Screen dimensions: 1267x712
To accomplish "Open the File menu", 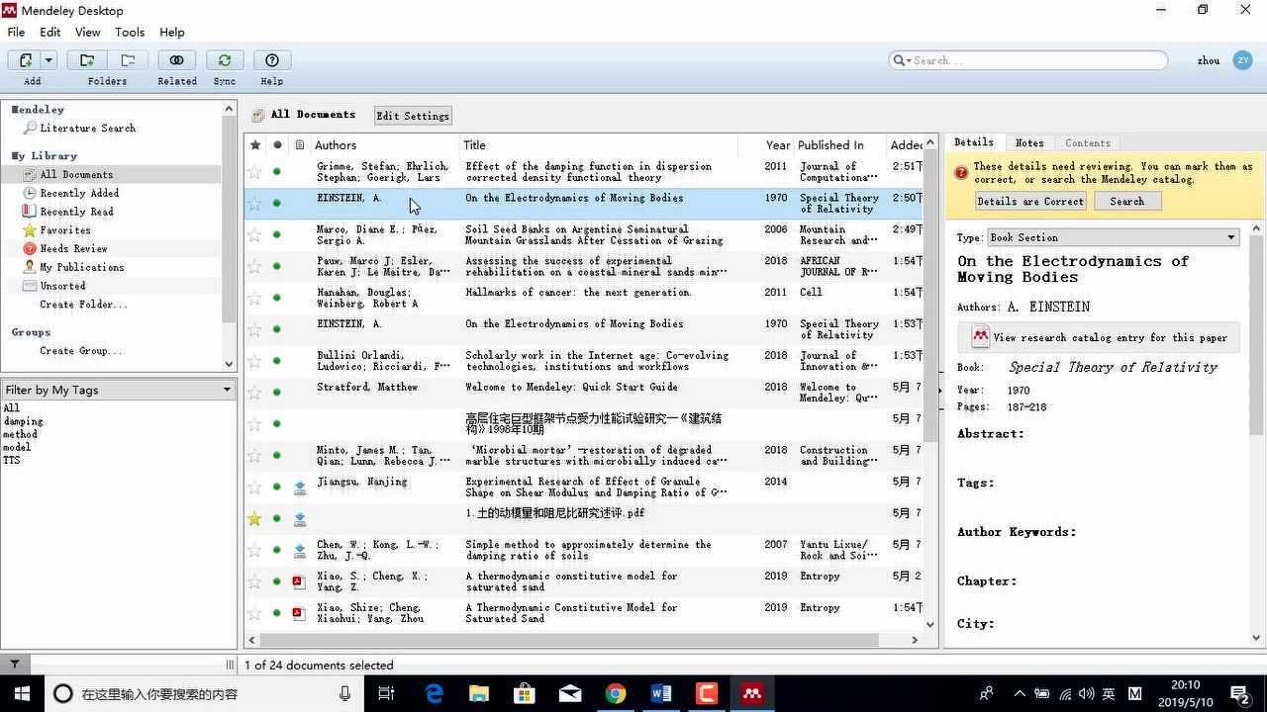I will 16,32.
